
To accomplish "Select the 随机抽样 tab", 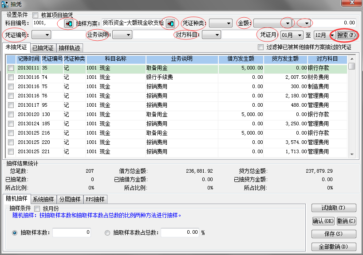I will point(16,199).
